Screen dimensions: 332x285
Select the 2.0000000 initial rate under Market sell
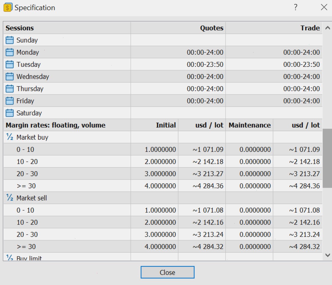(x=160, y=222)
